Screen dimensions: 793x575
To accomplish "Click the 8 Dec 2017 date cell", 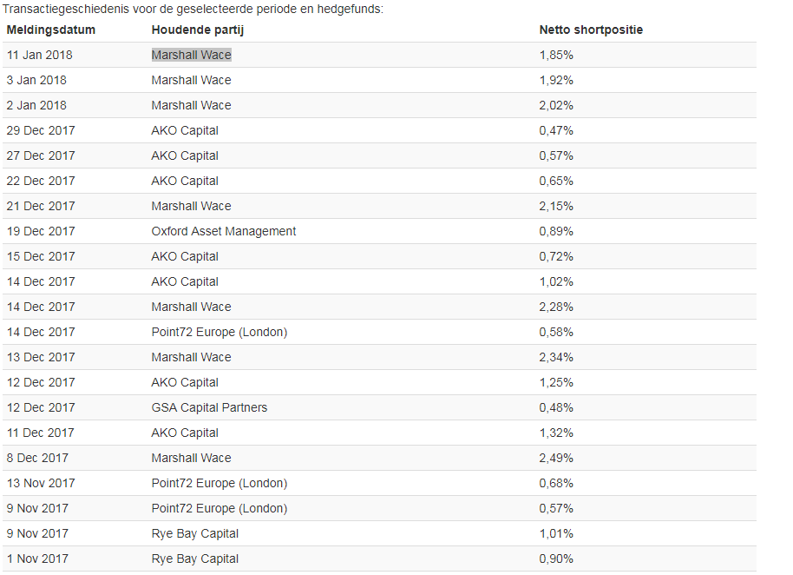I will [37, 458].
